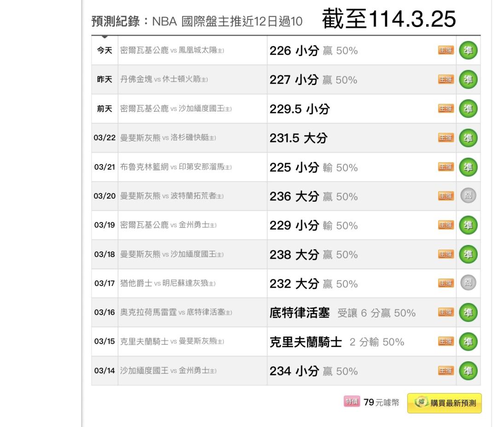Click green 準 icon on 03/16 row
The image size is (497, 427).
pyautogui.click(x=468, y=313)
